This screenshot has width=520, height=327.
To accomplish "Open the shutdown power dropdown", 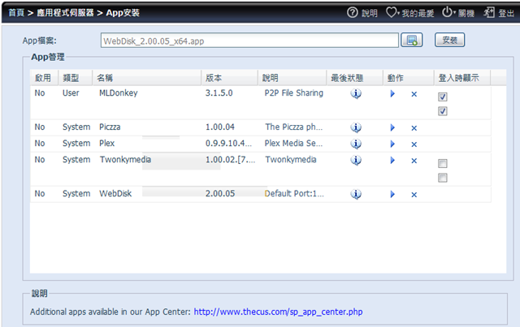I will click(x=448, y=12).
